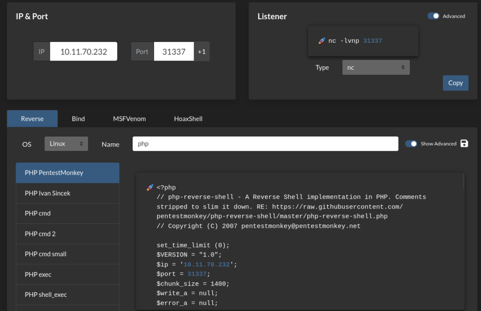Image resolution: width=481 pixels, height=311 pixels.
Task: Click the $port value 31337 in code
Action: 197,274
